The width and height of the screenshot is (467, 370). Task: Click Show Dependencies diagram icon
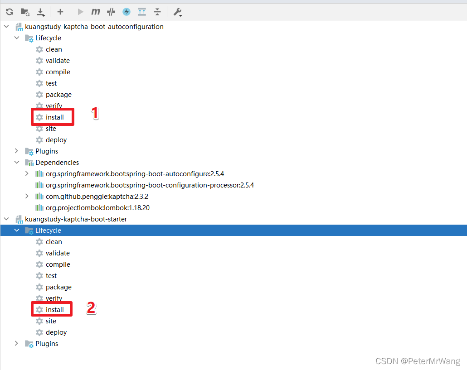(142, 12)
